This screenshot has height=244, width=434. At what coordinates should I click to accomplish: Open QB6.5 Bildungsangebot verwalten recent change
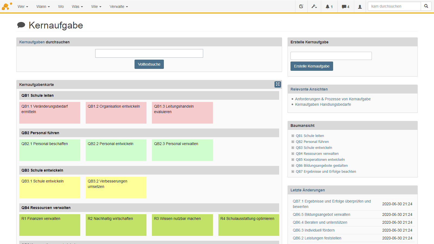pos(321,214)
